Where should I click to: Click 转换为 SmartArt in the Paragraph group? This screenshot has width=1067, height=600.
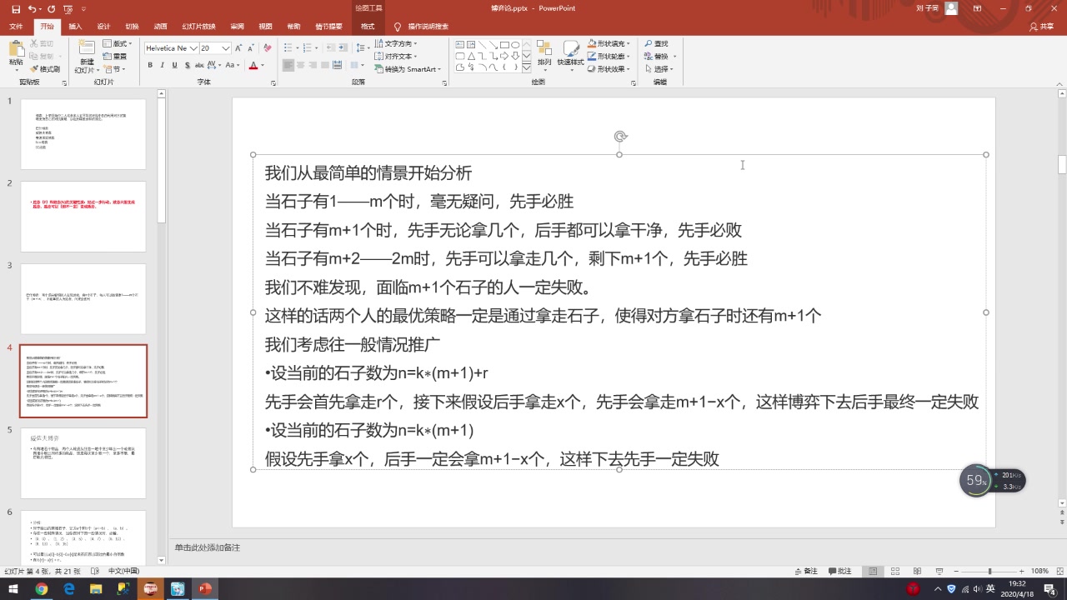coord(408,67)
